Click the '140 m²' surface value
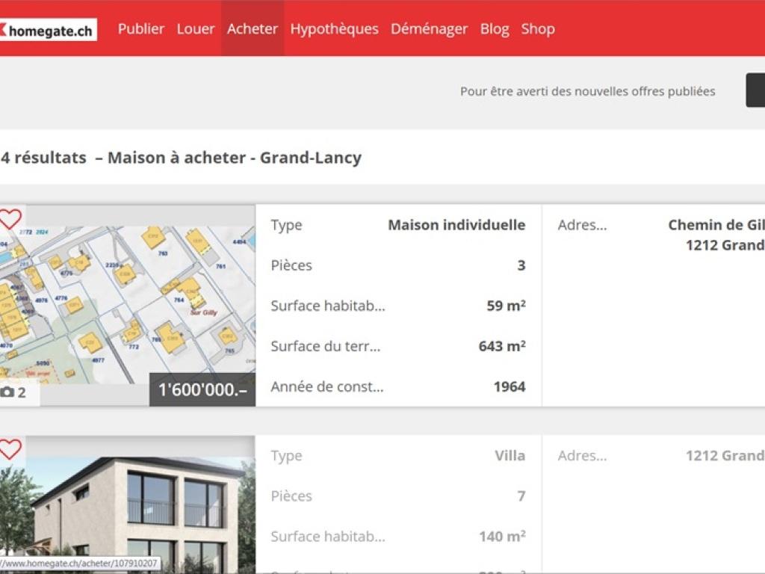This screenshot has height=574, width=765. [x=502, y=537]
